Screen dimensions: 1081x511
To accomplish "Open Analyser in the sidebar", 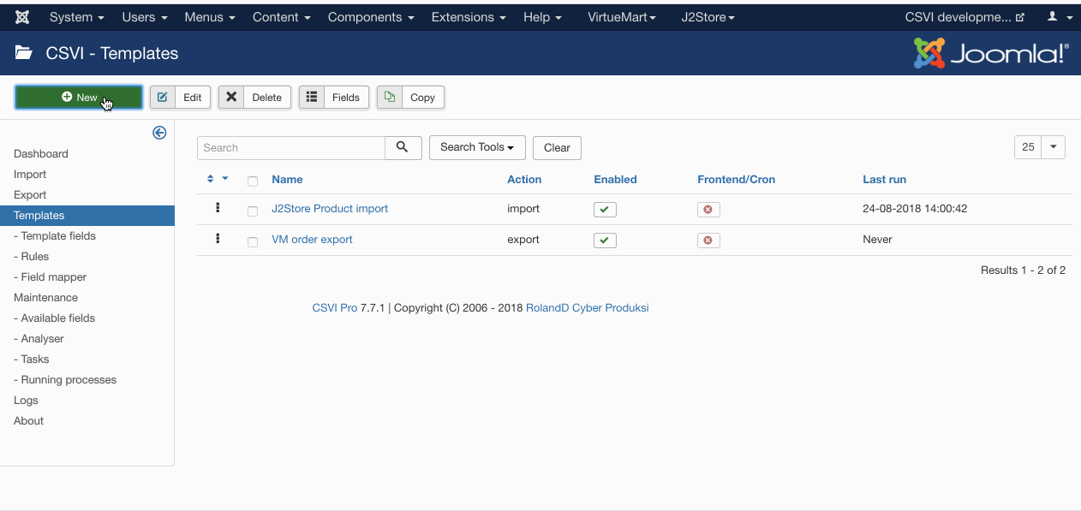I will 39,339.
